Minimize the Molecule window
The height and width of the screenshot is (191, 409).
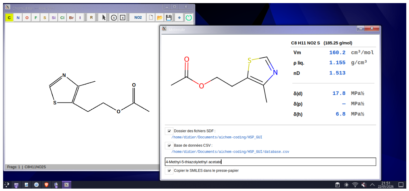click(361, 29)
